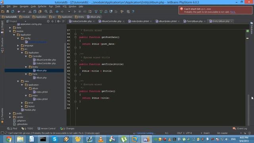The image size is (254, 143).
Task: Collapse the Controller folder
Action: [x=26, y=56]
